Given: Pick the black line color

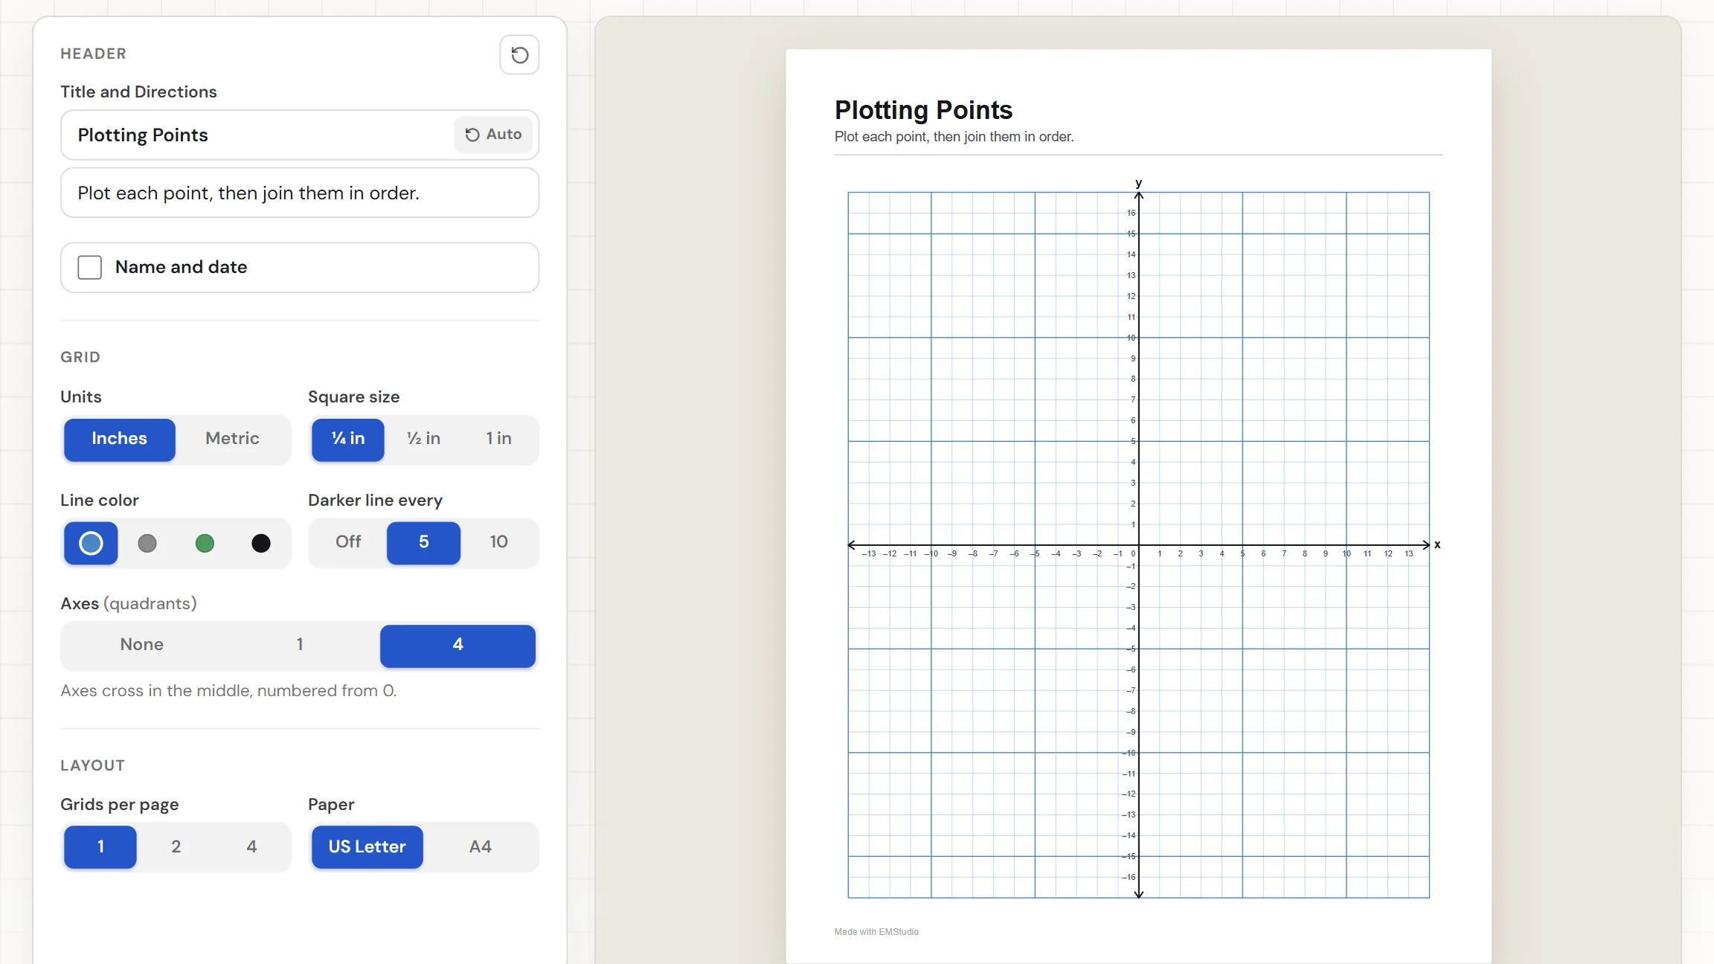Looking at the screenshot, I should (261, 543).
